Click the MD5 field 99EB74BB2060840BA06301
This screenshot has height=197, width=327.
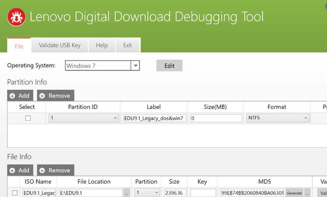pyautogui.click(x=252, y=193)
